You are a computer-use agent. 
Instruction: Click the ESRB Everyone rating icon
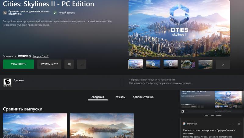(x=7, y=82)
